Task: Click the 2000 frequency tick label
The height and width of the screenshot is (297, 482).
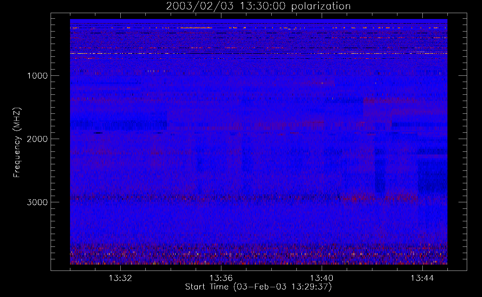Action: point(37,139)
